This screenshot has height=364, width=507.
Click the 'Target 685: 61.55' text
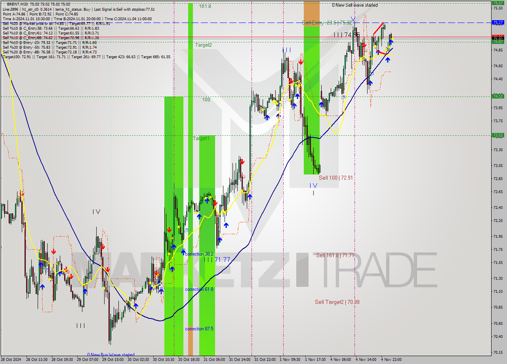pyautogui.click(x=156, y=57)
